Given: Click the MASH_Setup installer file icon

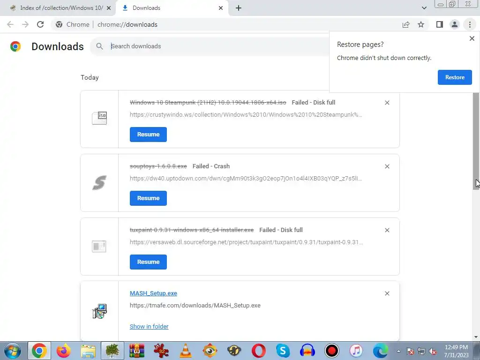Looking at the screenshot, I should click(99, 311).
